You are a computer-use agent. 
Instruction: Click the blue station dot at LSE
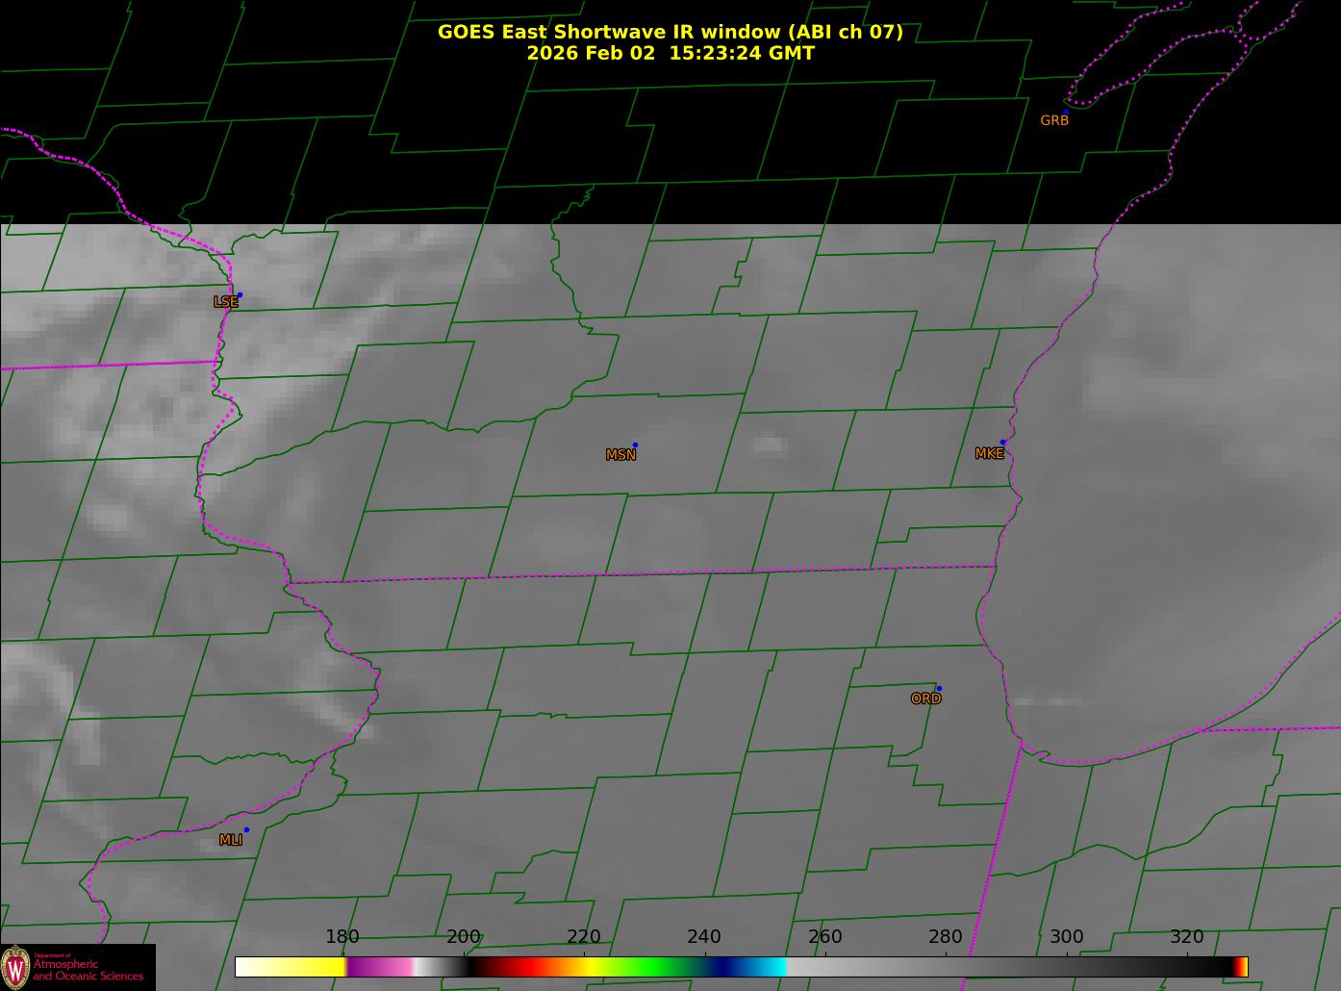pyautogui.click(x=240, y=294)
